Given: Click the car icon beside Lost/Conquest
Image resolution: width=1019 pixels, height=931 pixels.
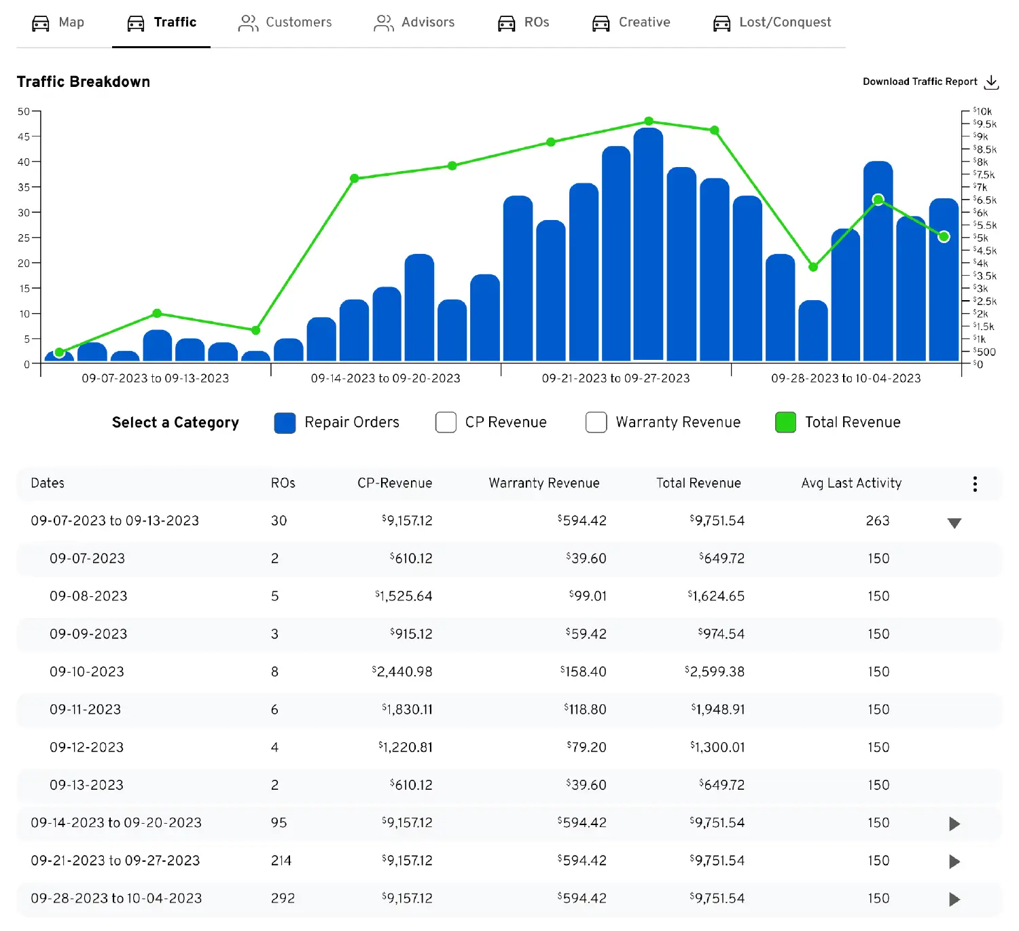Looking at the screenshot, I should tap(722, 24).
